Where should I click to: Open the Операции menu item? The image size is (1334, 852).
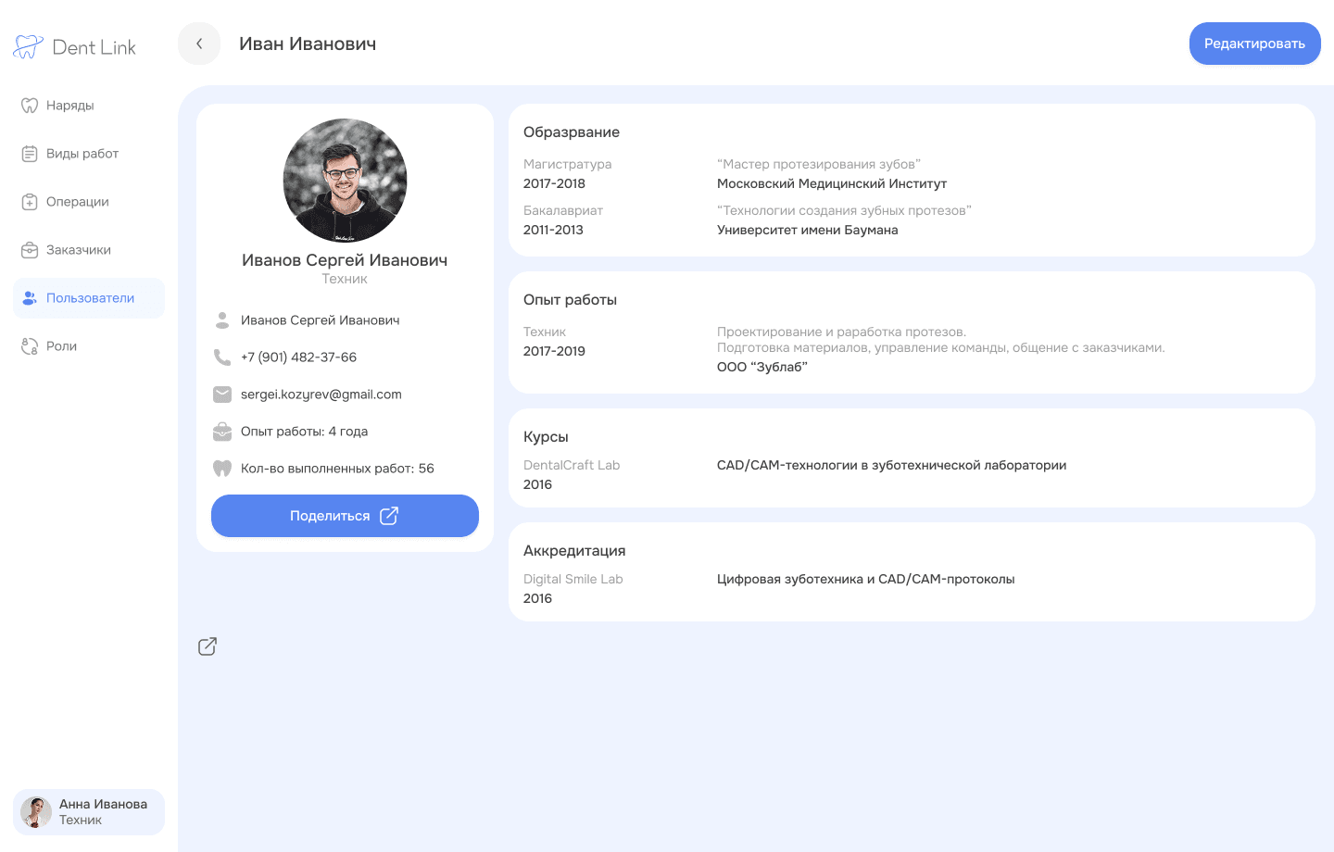(x=89, y=202)
